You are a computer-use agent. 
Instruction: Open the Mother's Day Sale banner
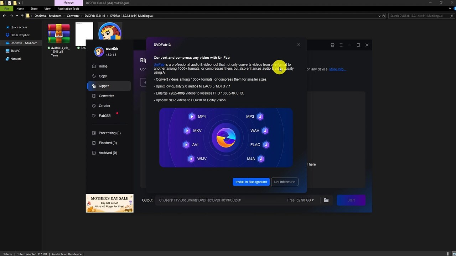point(110,203)
